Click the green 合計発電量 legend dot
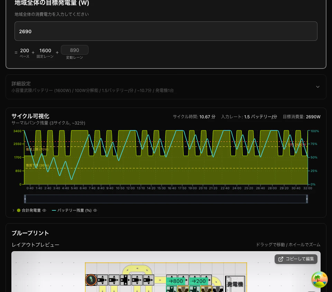Image resolution: width=332 pixels, height=292 pixels. [19, 210]
